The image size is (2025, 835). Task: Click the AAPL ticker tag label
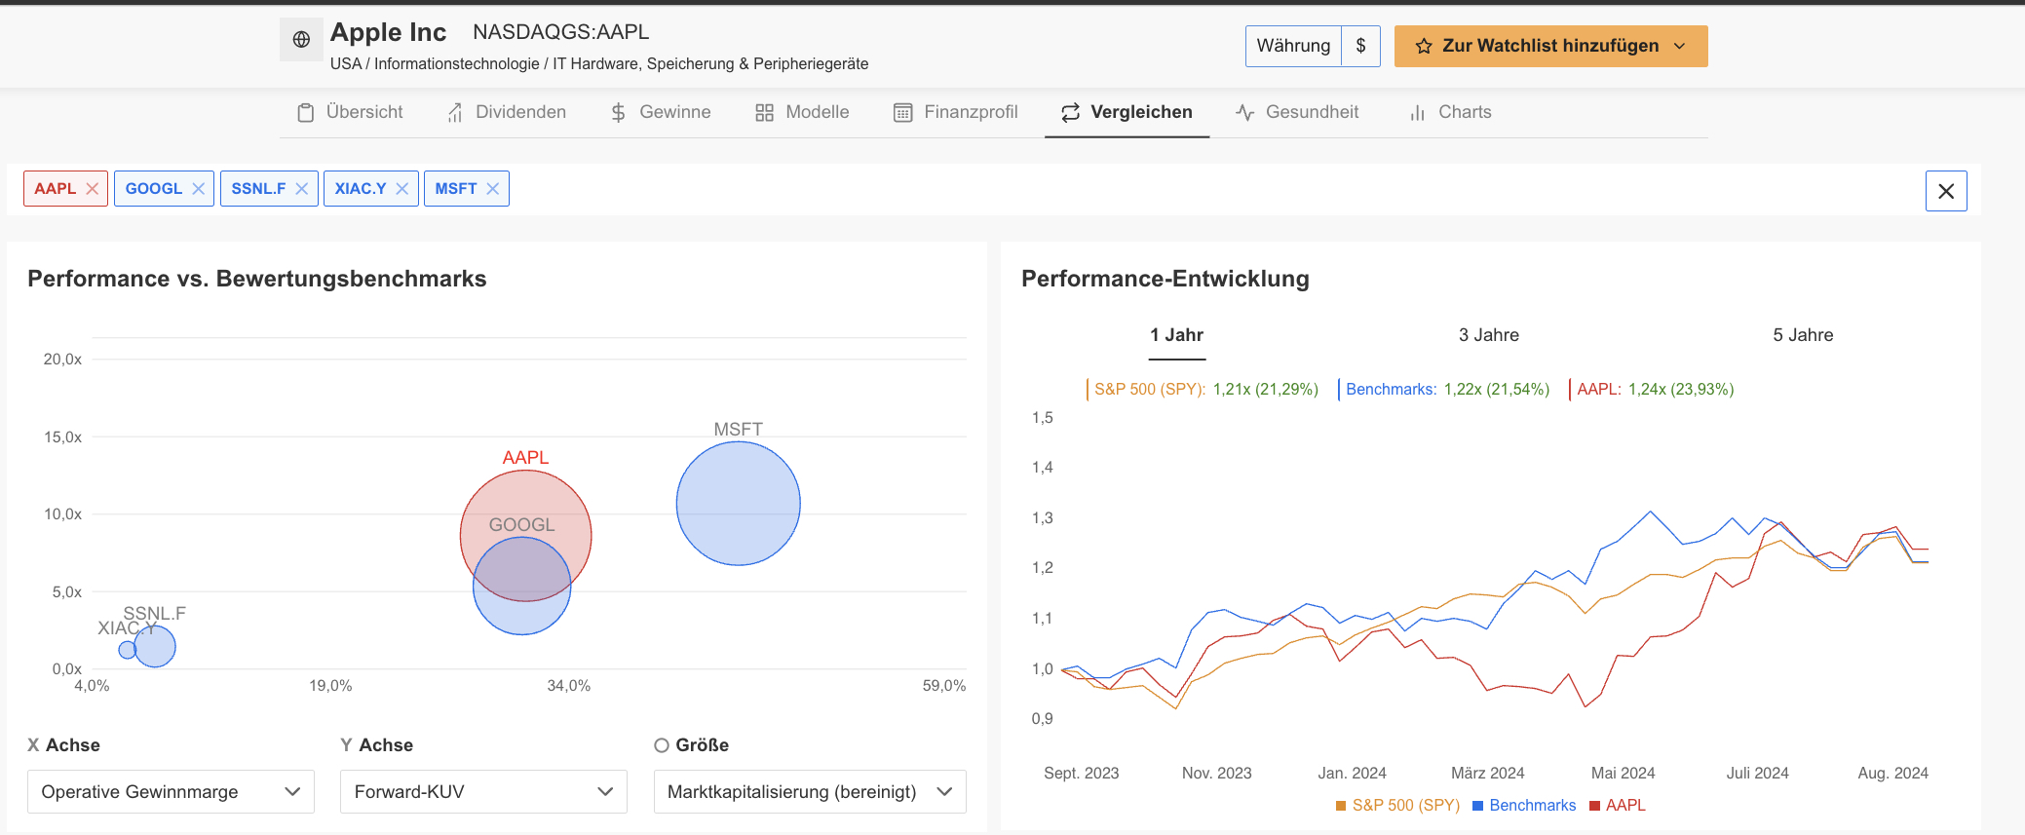pos(55,189)
